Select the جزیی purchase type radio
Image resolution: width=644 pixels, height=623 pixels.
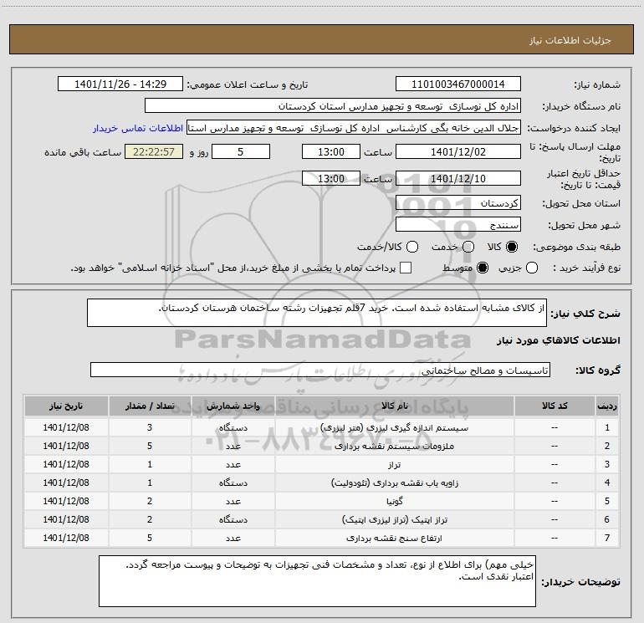532,268
